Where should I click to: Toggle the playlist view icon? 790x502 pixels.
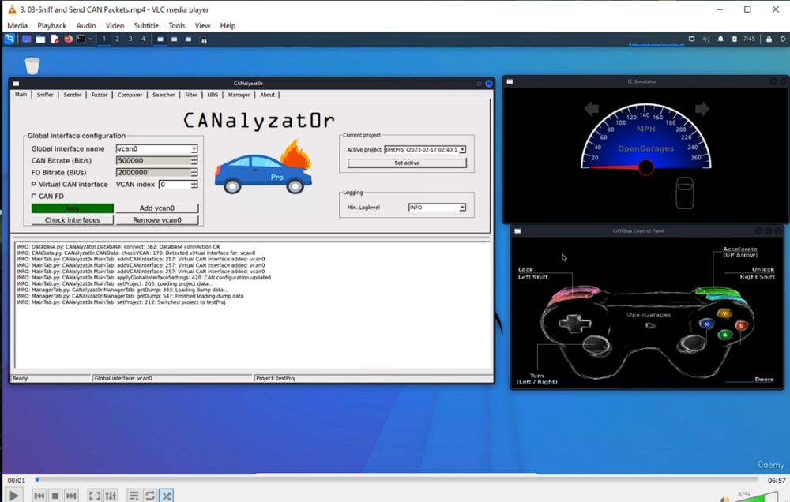(x=134, y=496)
